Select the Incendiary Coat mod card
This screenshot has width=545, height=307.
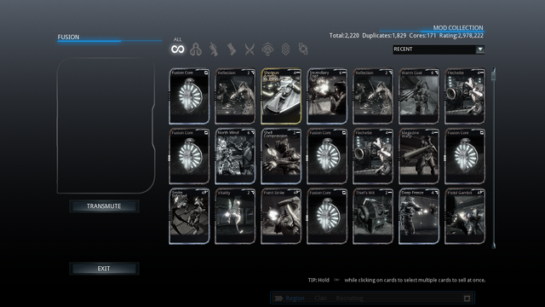click(x=327, y=96)
